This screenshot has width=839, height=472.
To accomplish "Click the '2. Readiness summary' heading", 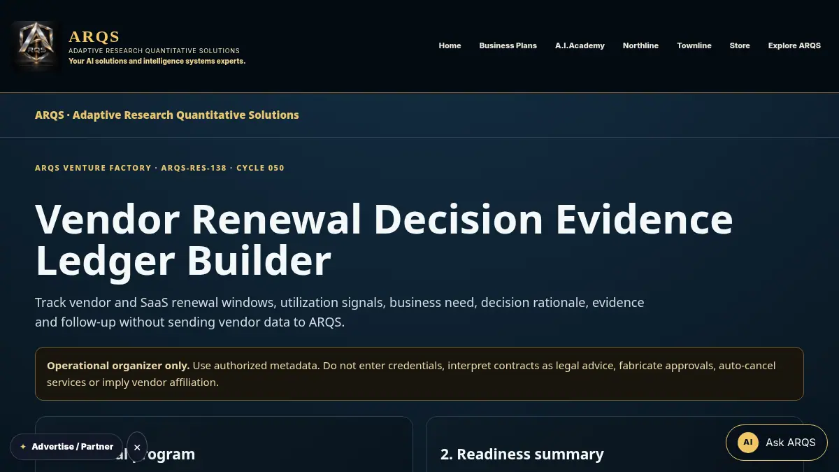I will (522, 455).
